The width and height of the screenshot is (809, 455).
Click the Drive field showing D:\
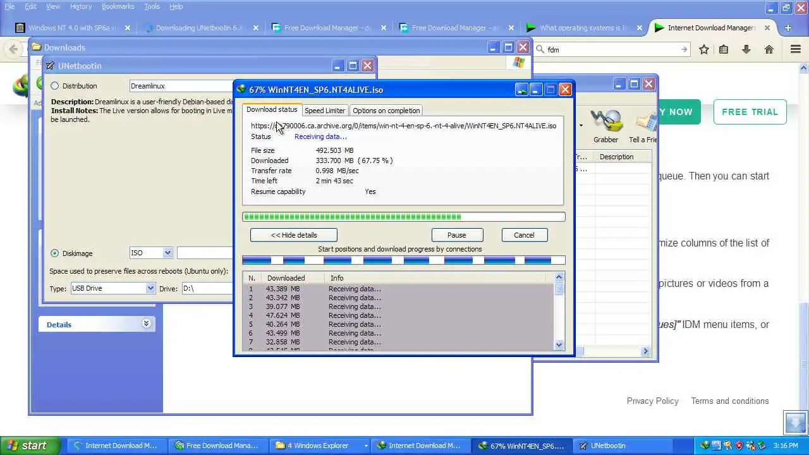[208, 288]
